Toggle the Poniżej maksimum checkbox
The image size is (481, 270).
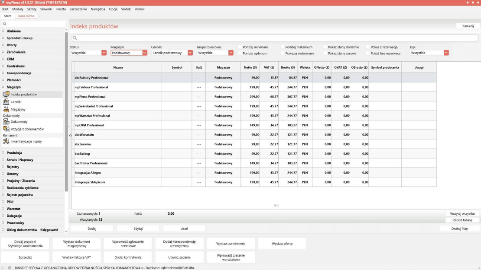(x=283, y=47)
